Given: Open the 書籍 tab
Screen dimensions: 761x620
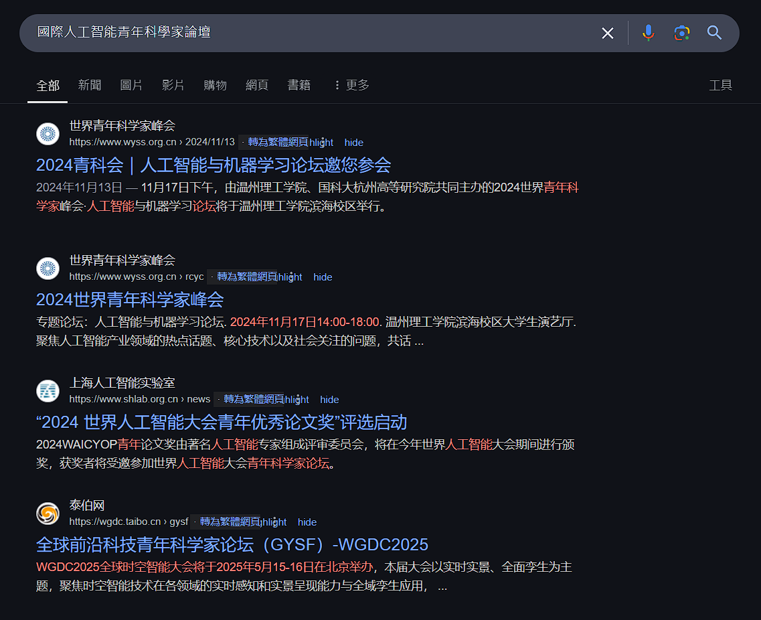Looking at the screenshot, I should [x=299, y=86].
